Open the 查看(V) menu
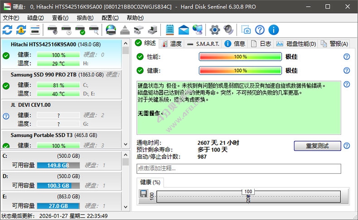The width and height of the screenshot is (358, 220). pyautogui.click(x=60, y=18)
